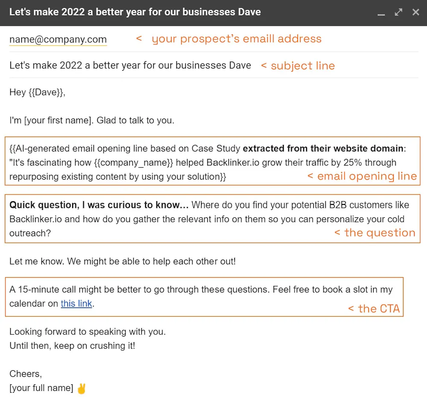Click the bold 'Quick question' text

pos(99,205)
